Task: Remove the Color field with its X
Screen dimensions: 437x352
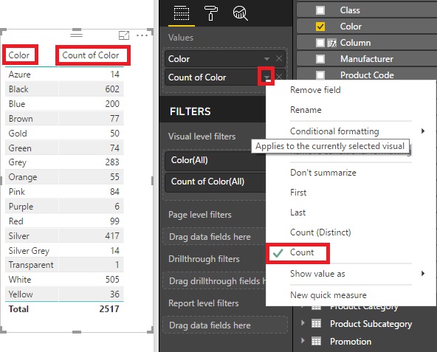Action: (x=279, y=58)
